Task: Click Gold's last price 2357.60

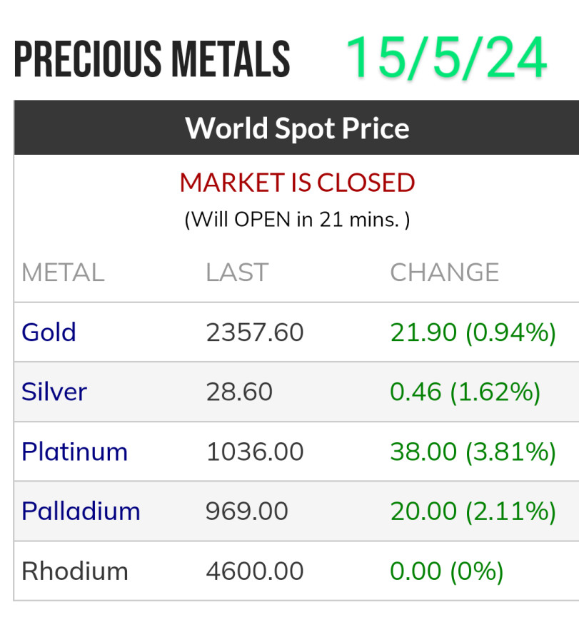Action: [255, 332]
